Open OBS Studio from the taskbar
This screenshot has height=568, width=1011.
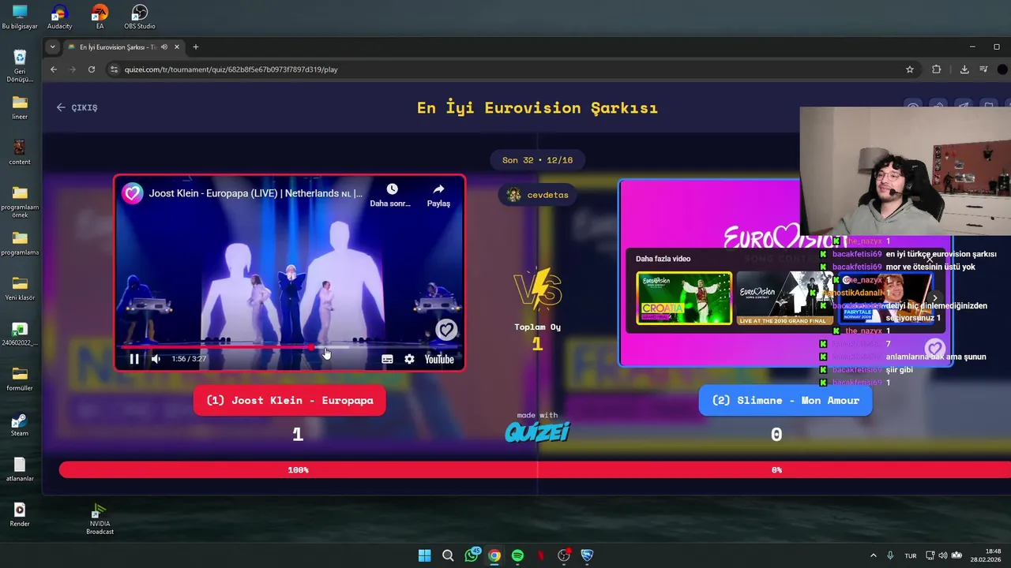[x=564, y=555]
